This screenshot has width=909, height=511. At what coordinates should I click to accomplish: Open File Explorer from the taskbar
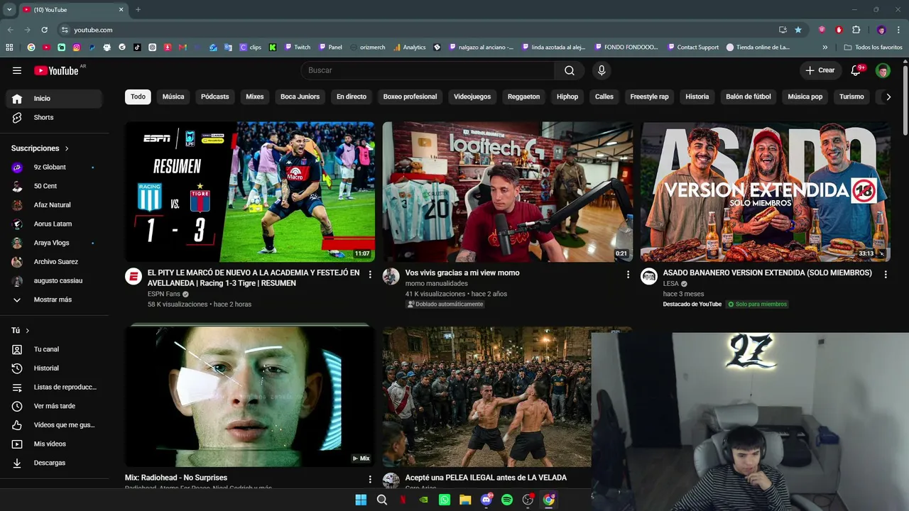click(465, 500)
